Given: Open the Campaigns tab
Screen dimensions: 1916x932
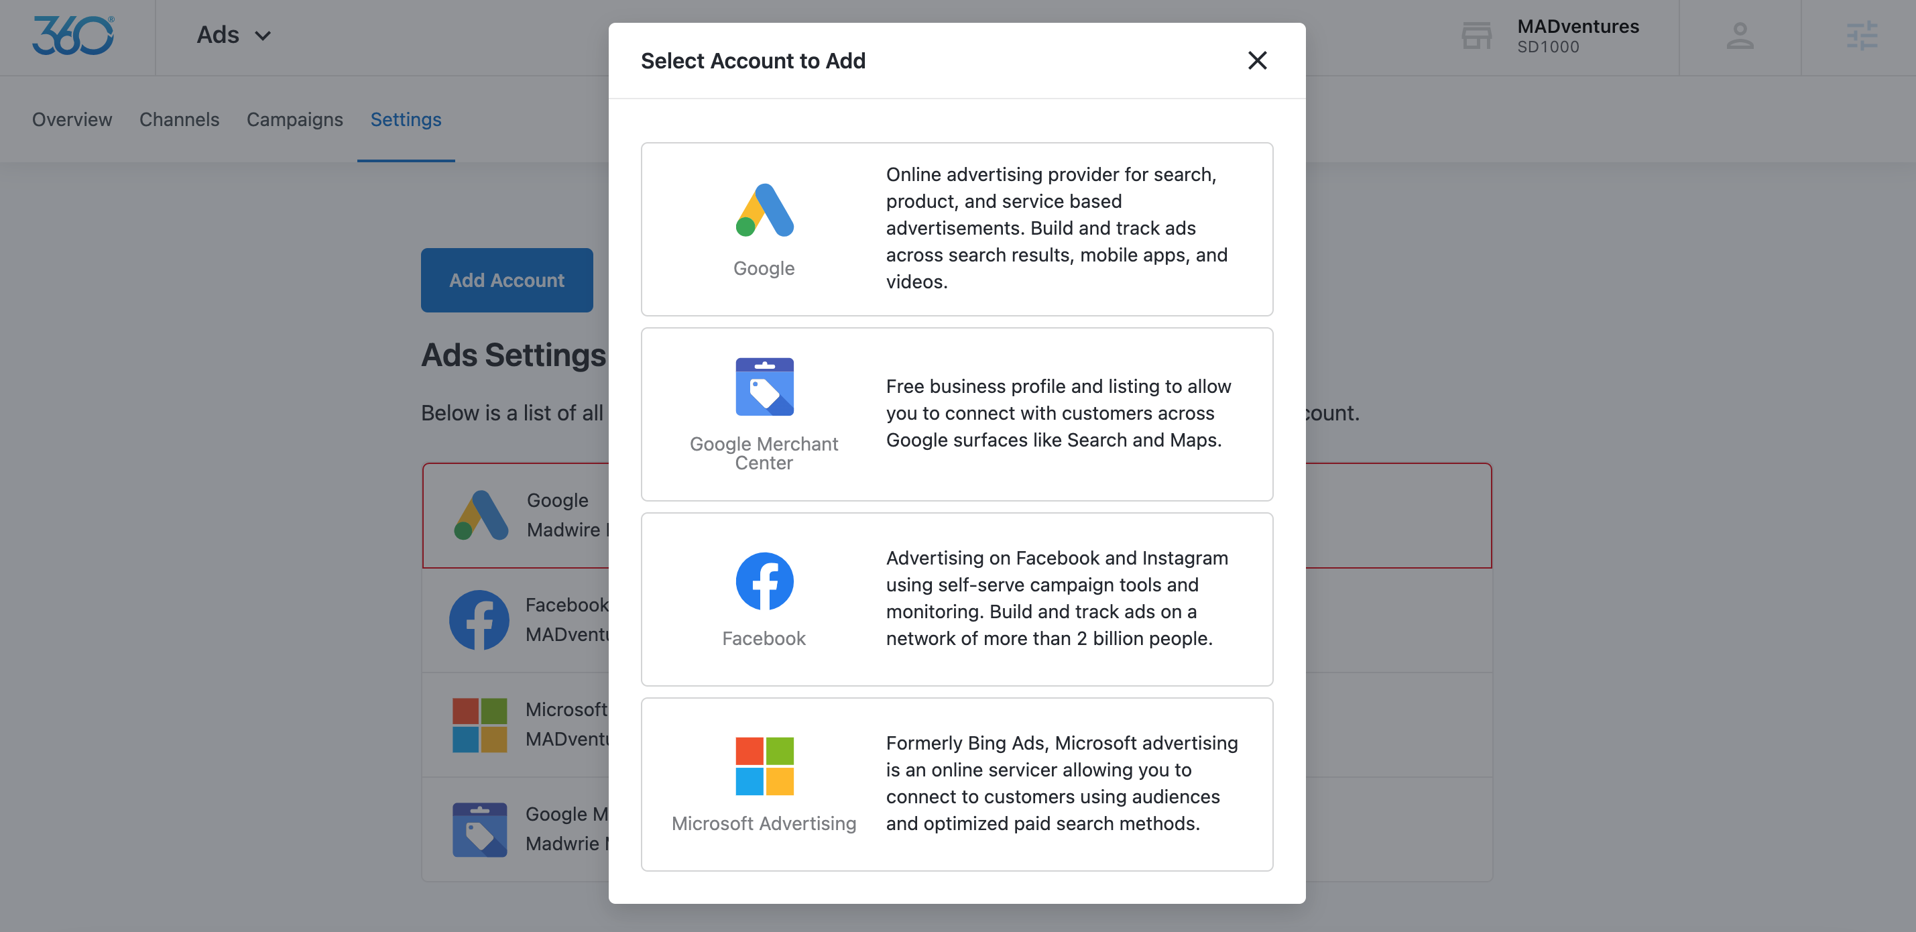Looking at the screenshot, I should pos(294,119).
